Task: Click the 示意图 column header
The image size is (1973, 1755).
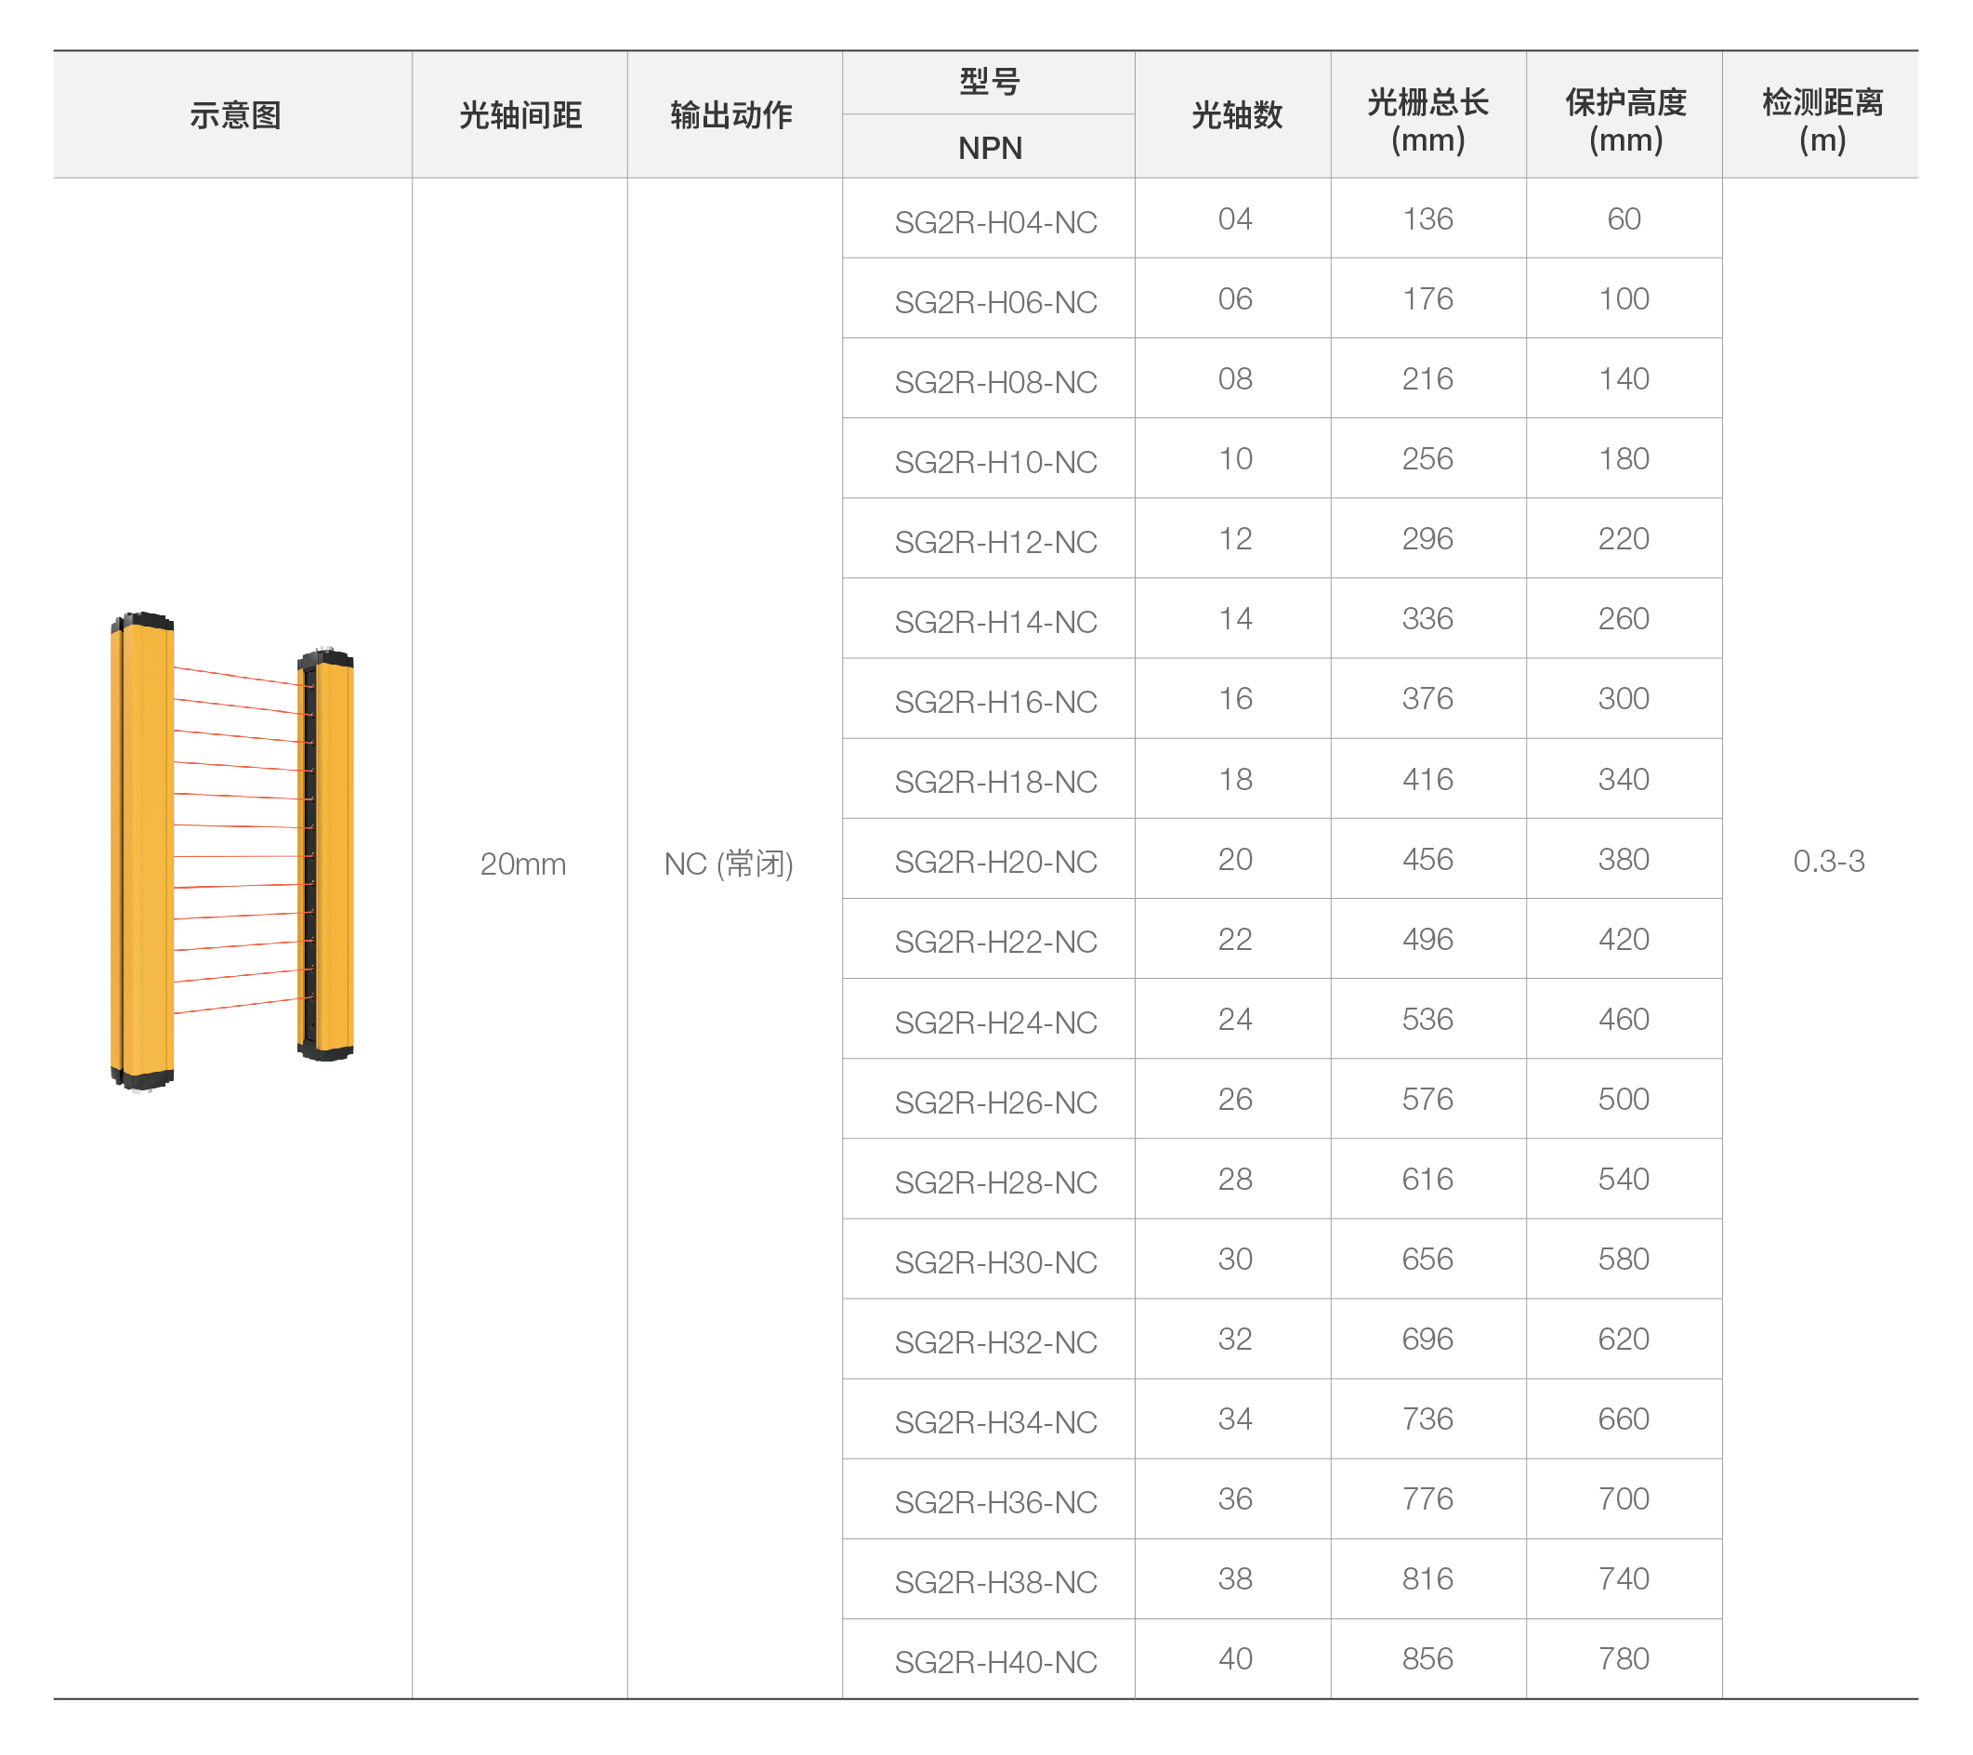Action: pyautogui.click(x=234, y=115)
